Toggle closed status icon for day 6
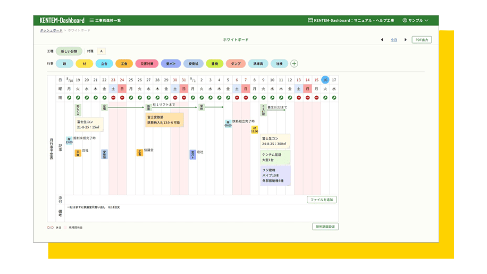This screenshot has width=487, height=274. (x=237, y=97)
